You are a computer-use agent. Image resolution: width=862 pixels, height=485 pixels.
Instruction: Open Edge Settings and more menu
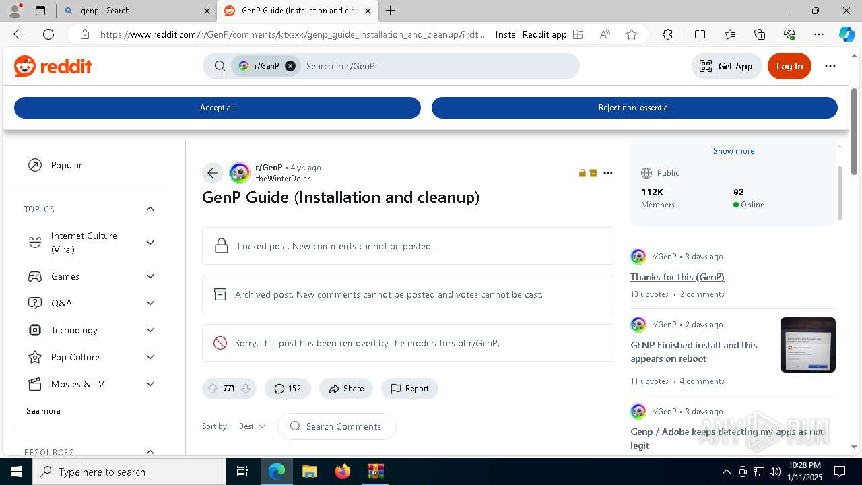click(x=819, y=34)
